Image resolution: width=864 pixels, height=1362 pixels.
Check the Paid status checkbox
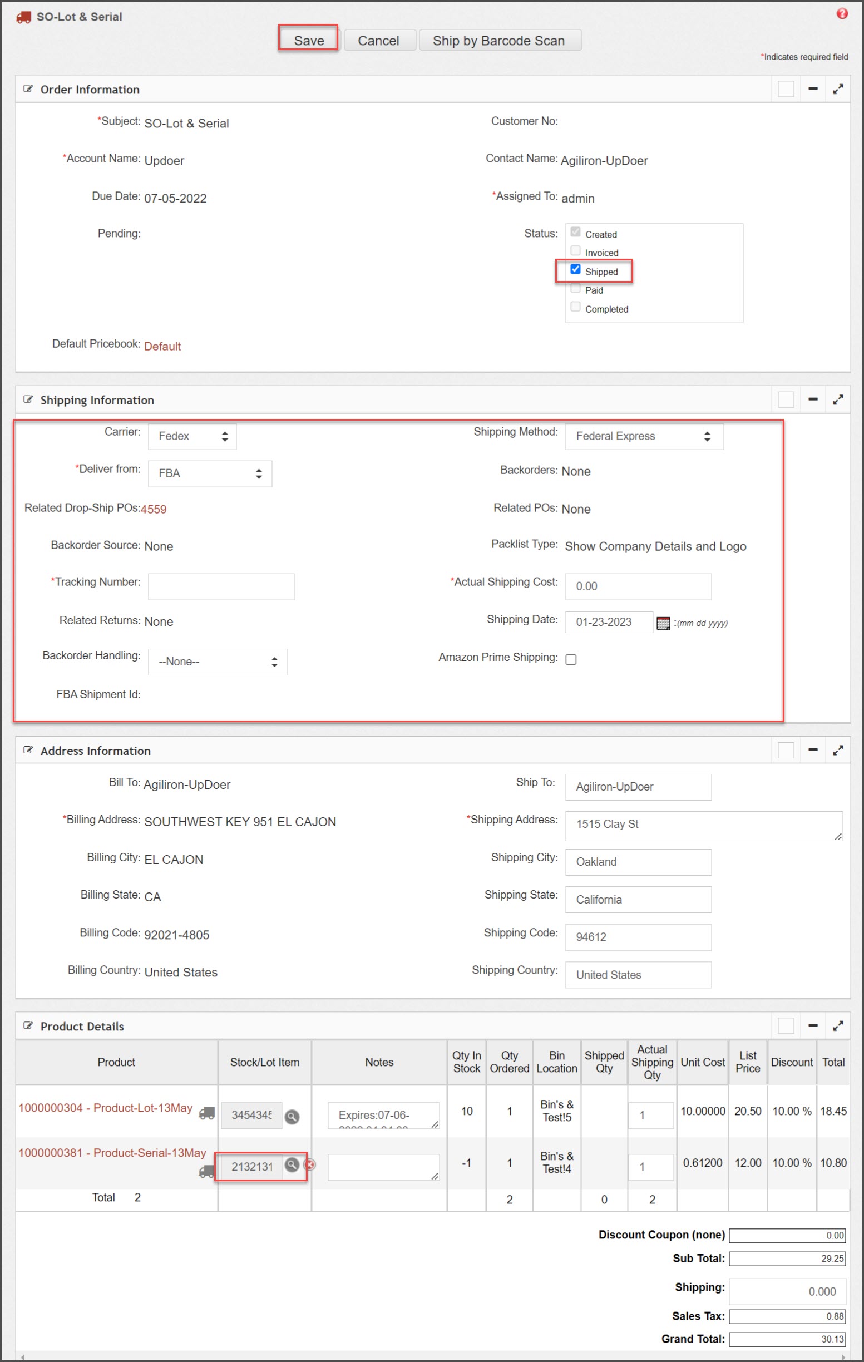pyautogui.click(x=575, y=288)
